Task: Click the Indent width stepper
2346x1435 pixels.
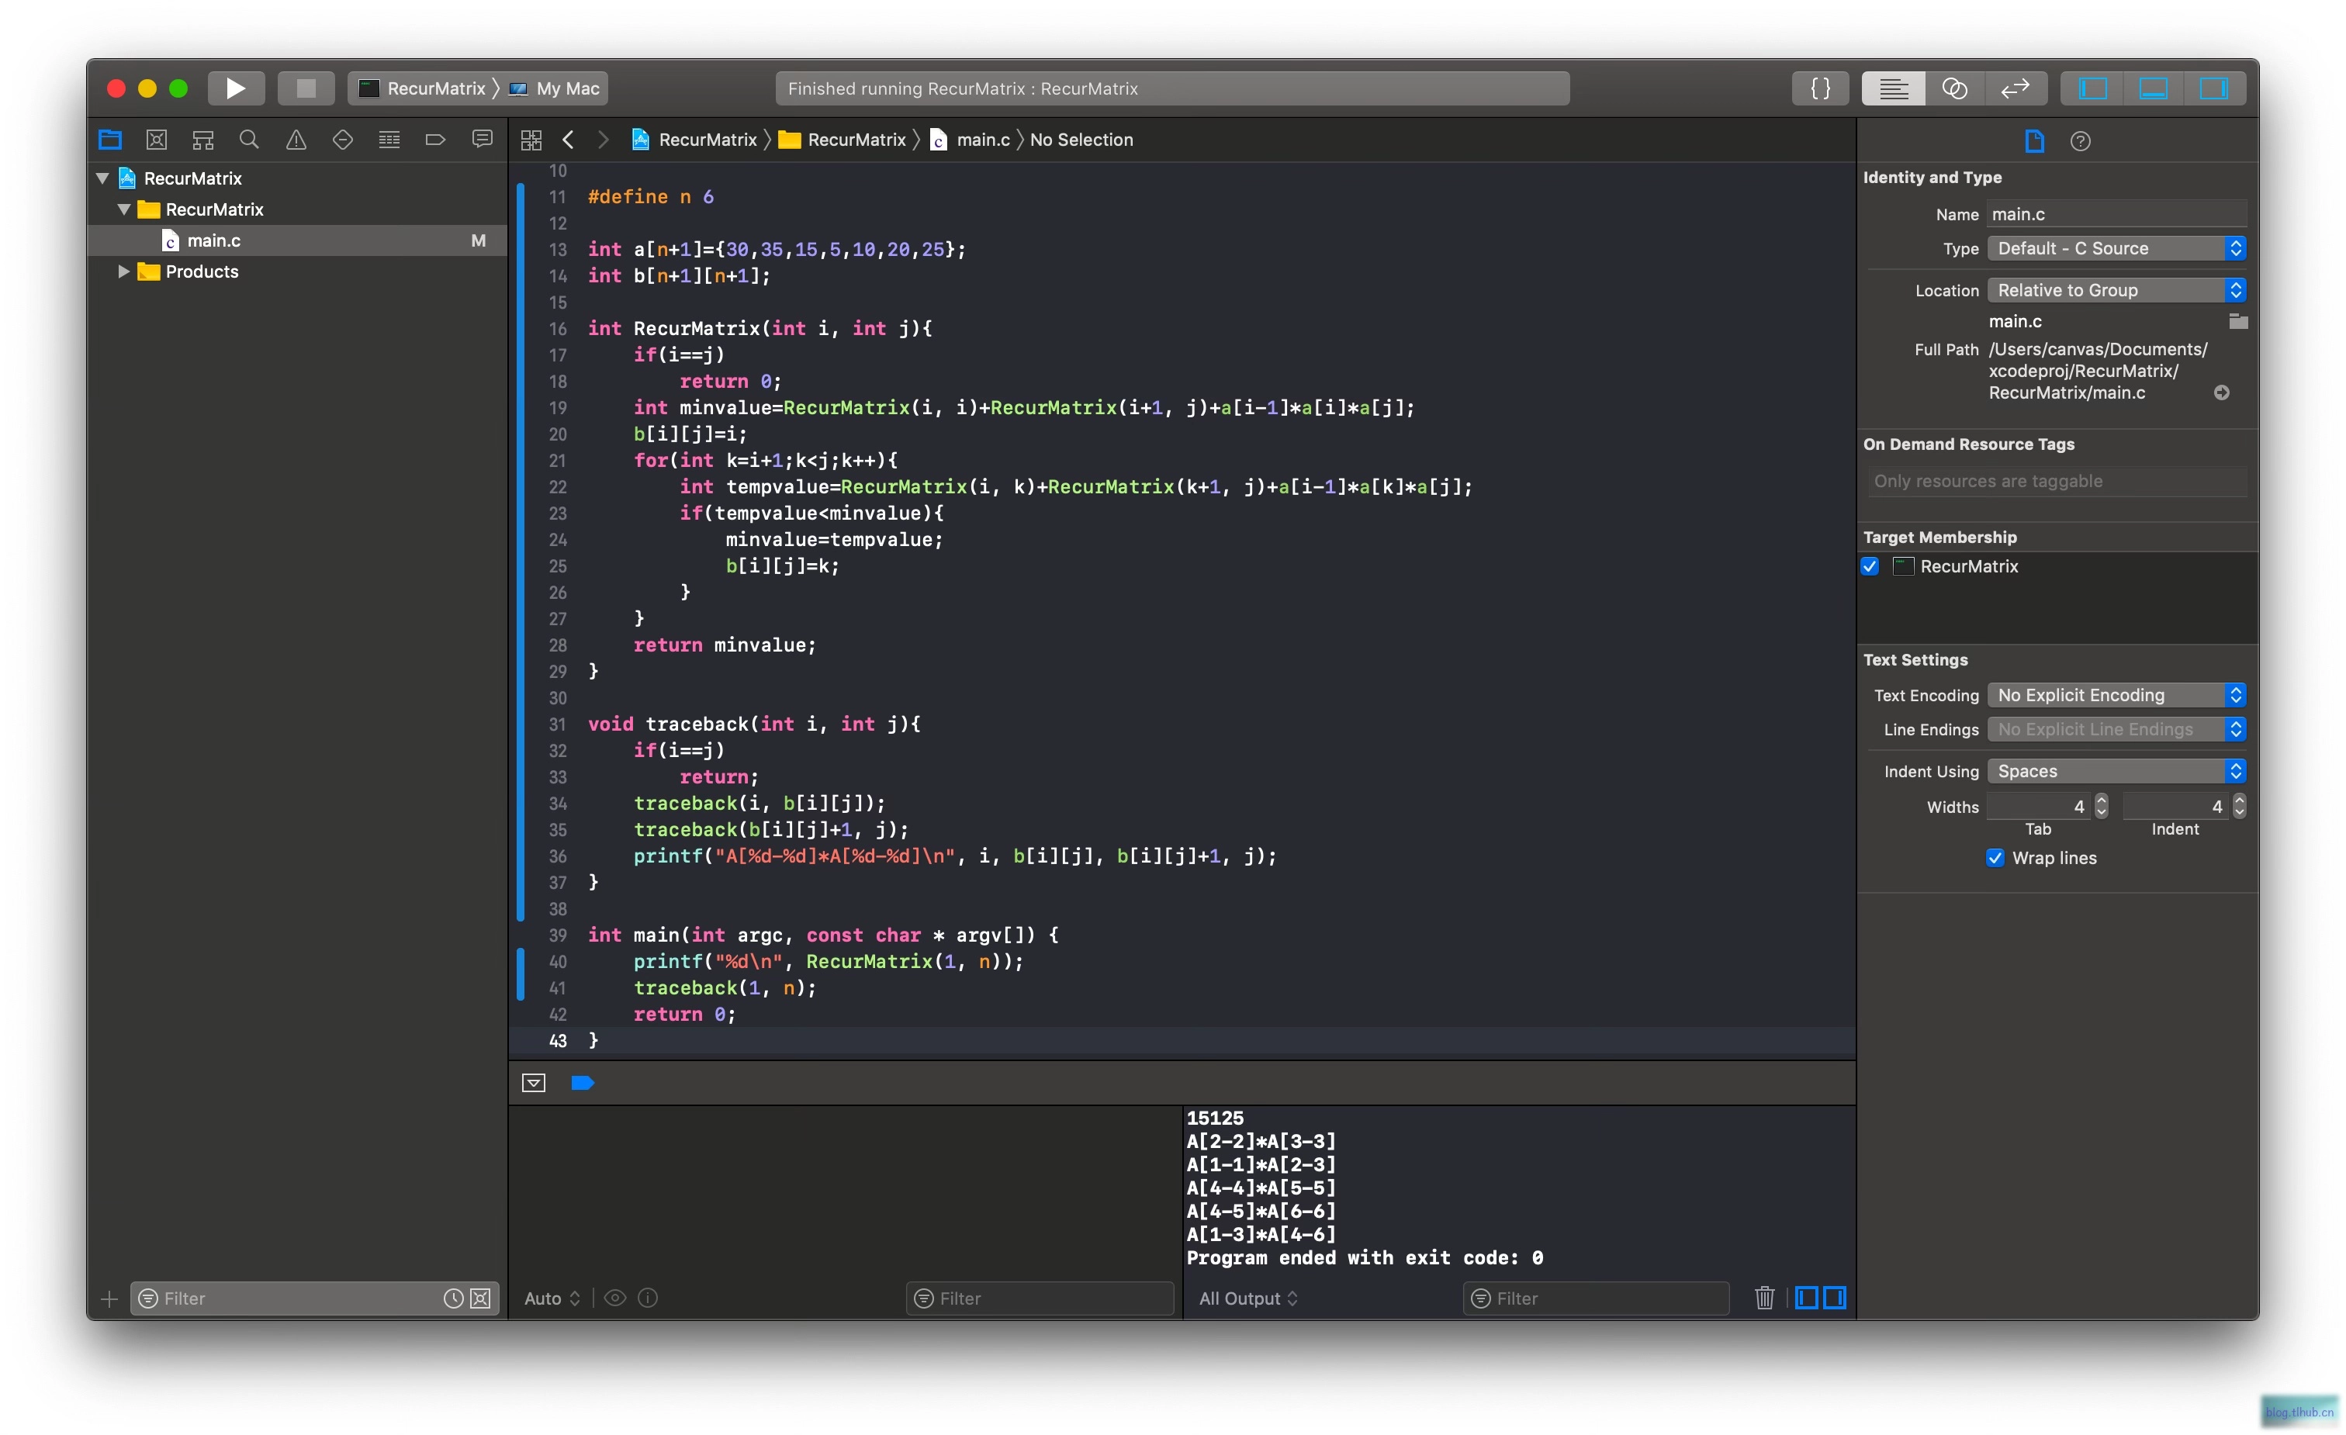Action: tap(2240, 807)
